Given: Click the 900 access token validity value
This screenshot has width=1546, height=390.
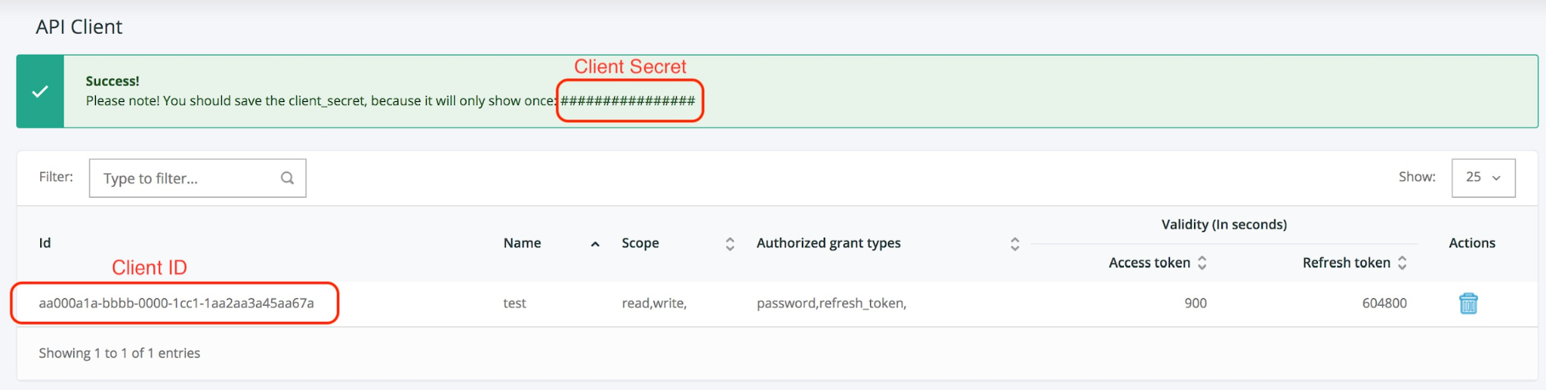Looking at the screenshot, I should pyautogui.click(x=1195, y=304).
